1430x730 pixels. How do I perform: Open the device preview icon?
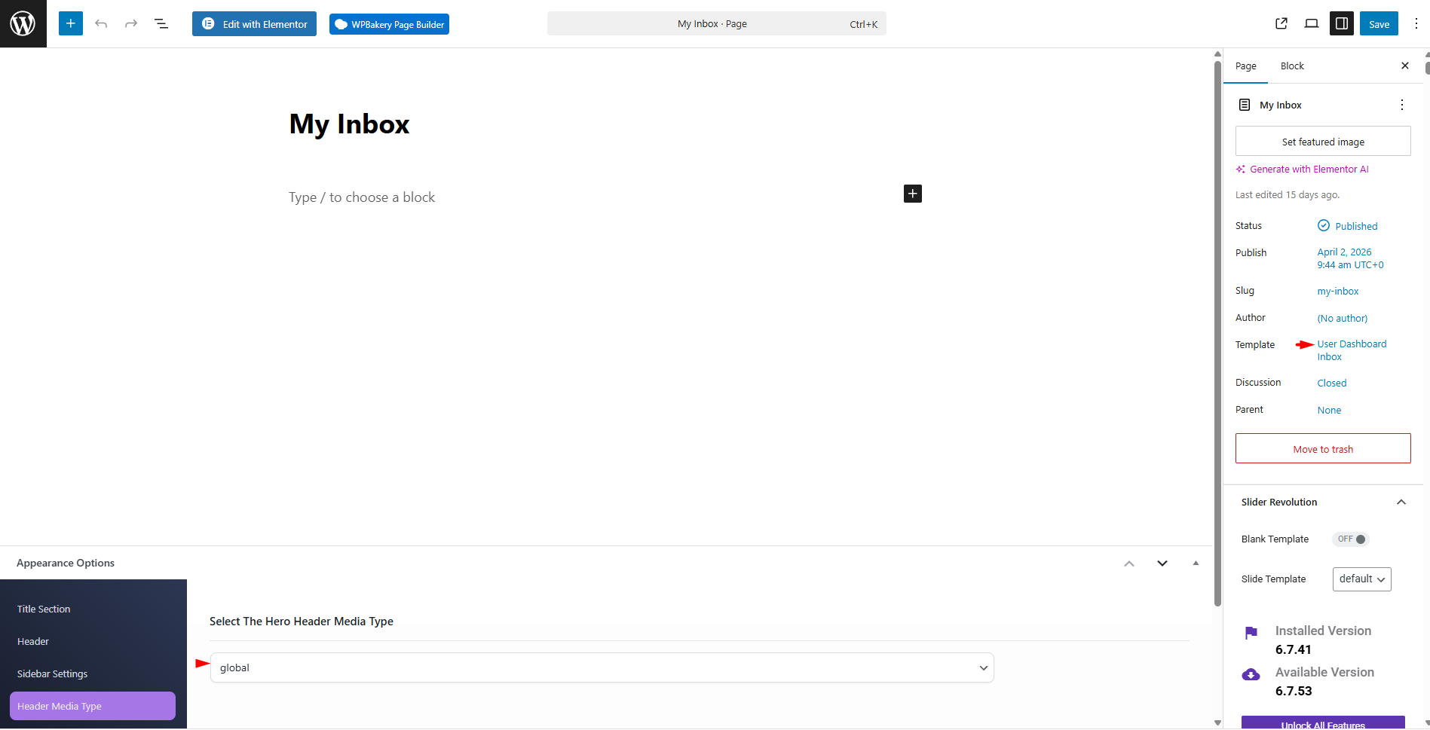(1312, 24)
